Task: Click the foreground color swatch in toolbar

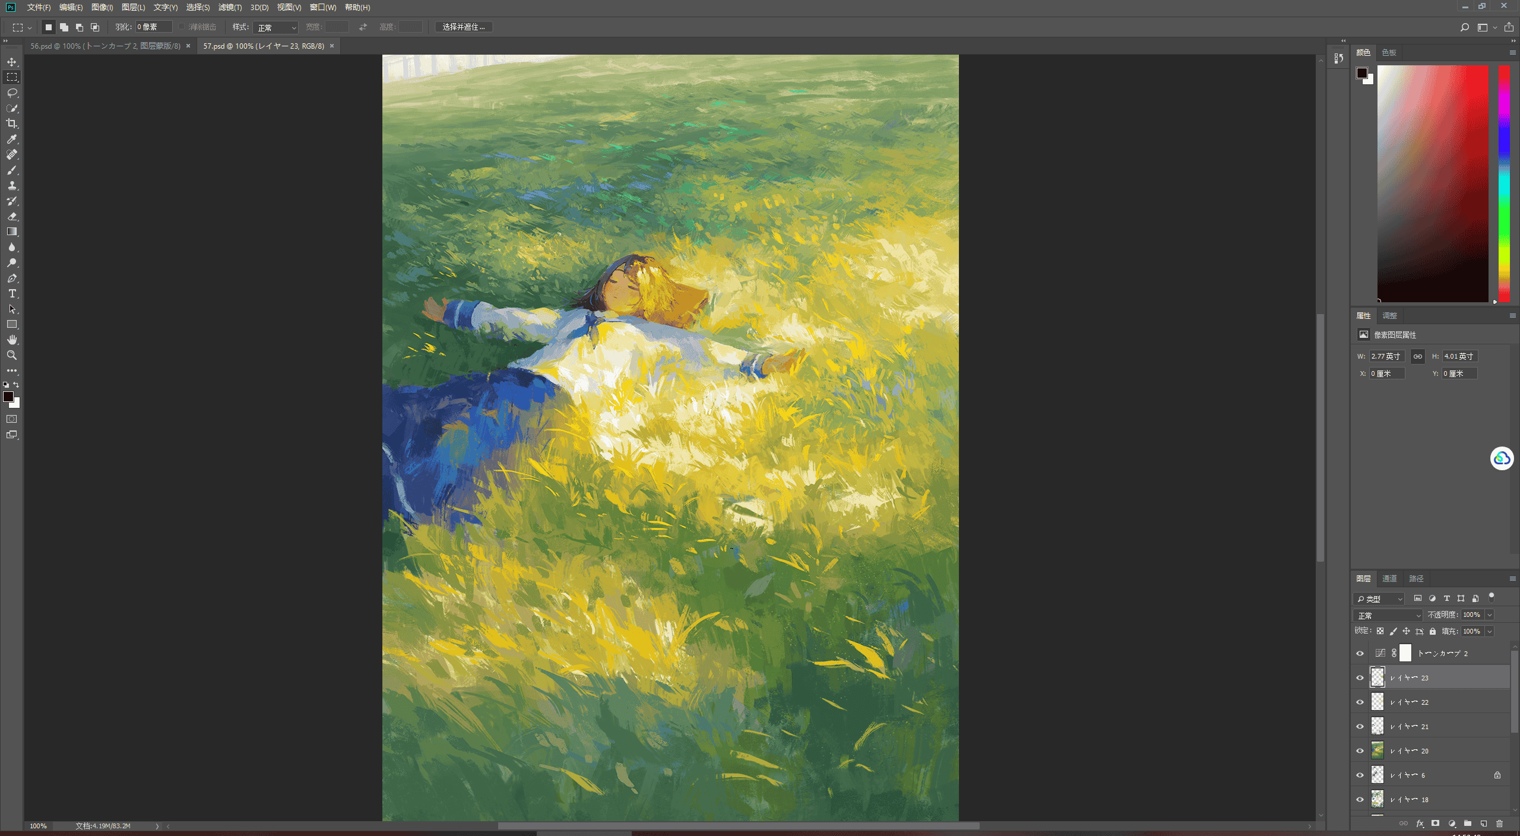Action: pos(8,397)
